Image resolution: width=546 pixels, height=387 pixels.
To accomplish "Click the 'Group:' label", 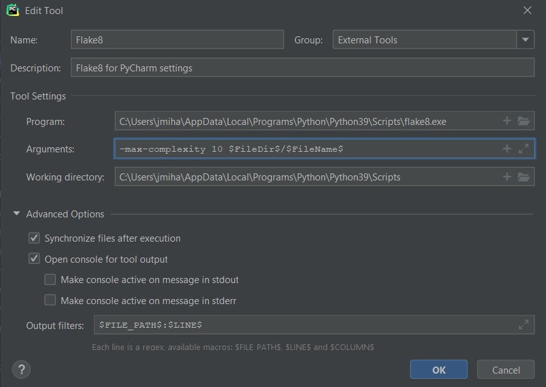I will pos(308,40).
